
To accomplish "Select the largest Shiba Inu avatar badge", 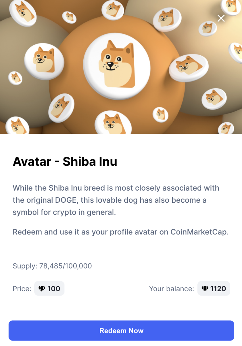I will coord(117,64).
